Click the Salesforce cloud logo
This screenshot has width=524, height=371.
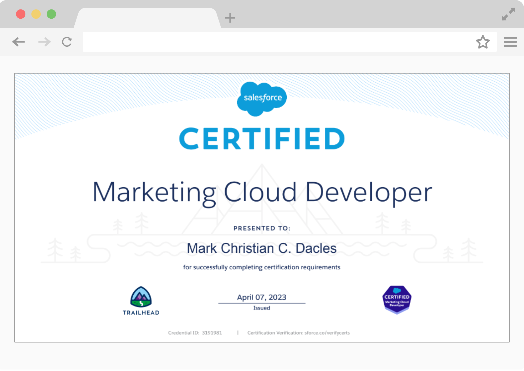pos(262,99)
